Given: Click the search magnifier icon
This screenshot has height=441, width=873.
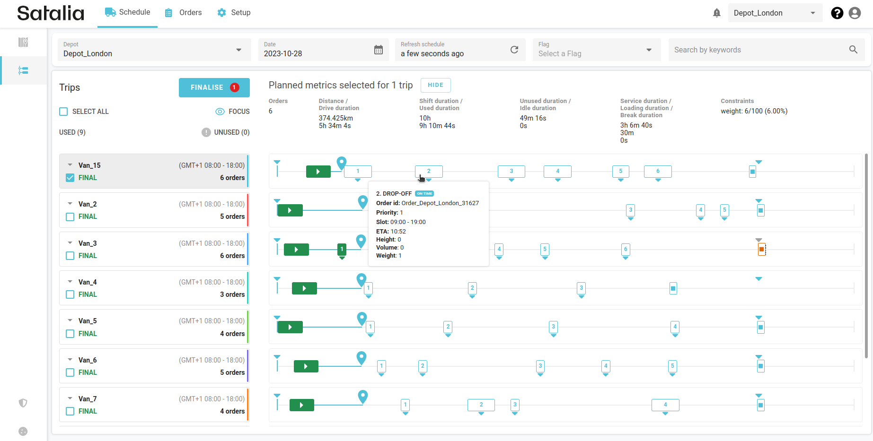Looking at the screenshot, I should coord(853,50).
